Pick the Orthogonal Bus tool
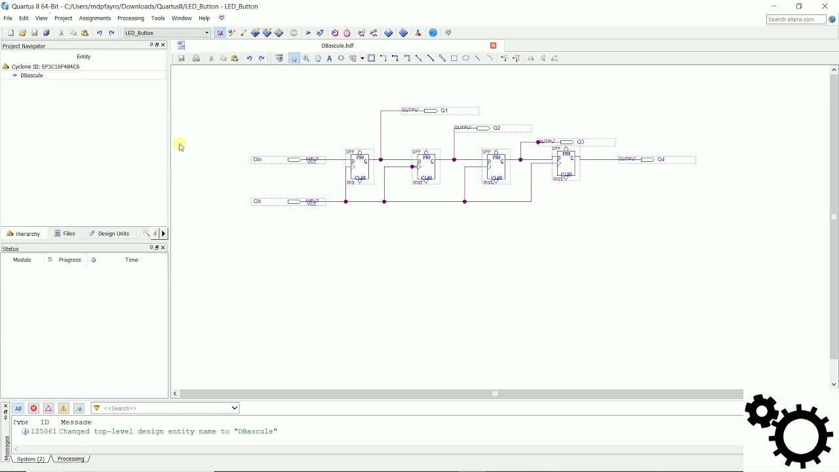839x472 pixels. [x=395, y=58]
